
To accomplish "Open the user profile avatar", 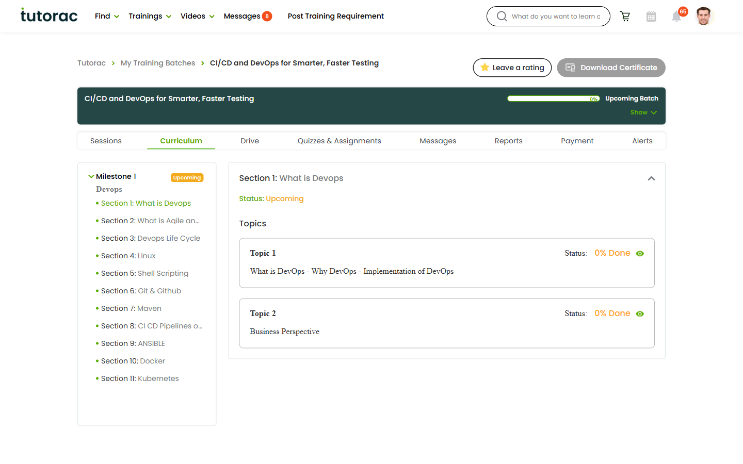I will tap(704, 16).
